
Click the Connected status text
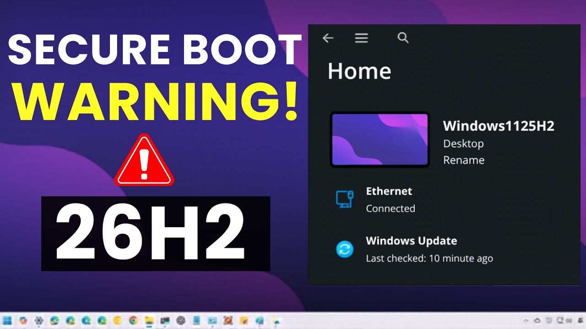(391, 208)
